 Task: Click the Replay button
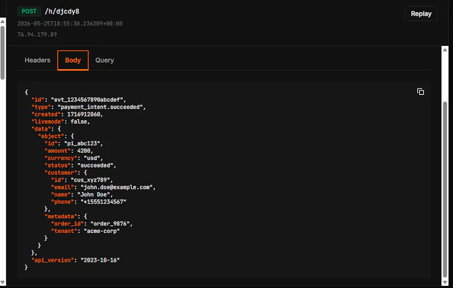[421, 14]
